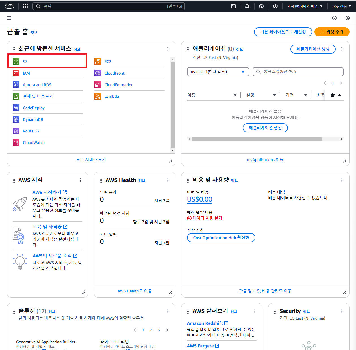Click the CloudWatch service icon
356x350 pixels.
(x=16, y=143)
